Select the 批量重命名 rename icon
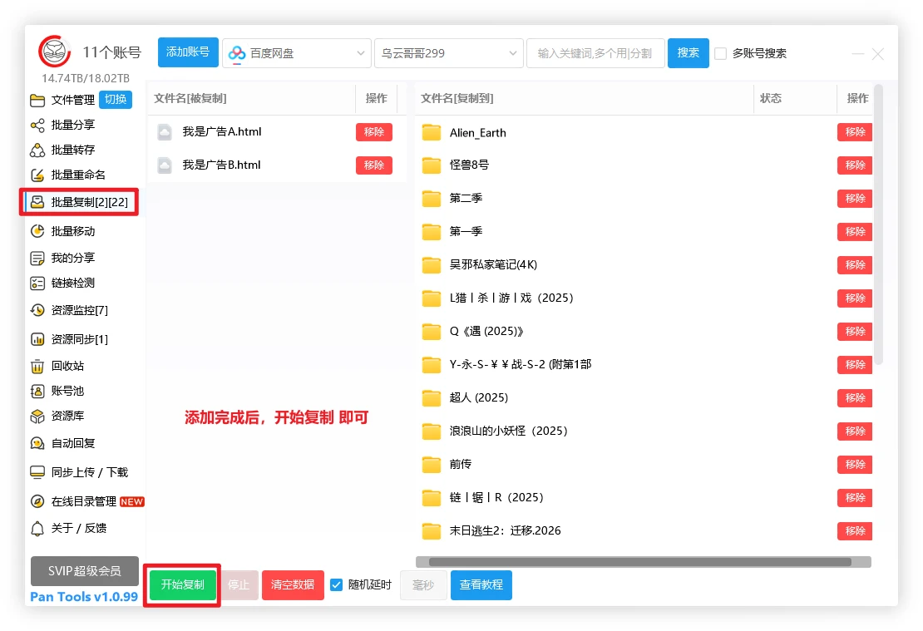 (x=37, y=175)
